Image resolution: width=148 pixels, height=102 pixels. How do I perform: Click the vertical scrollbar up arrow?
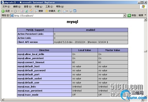click(145, 20)
